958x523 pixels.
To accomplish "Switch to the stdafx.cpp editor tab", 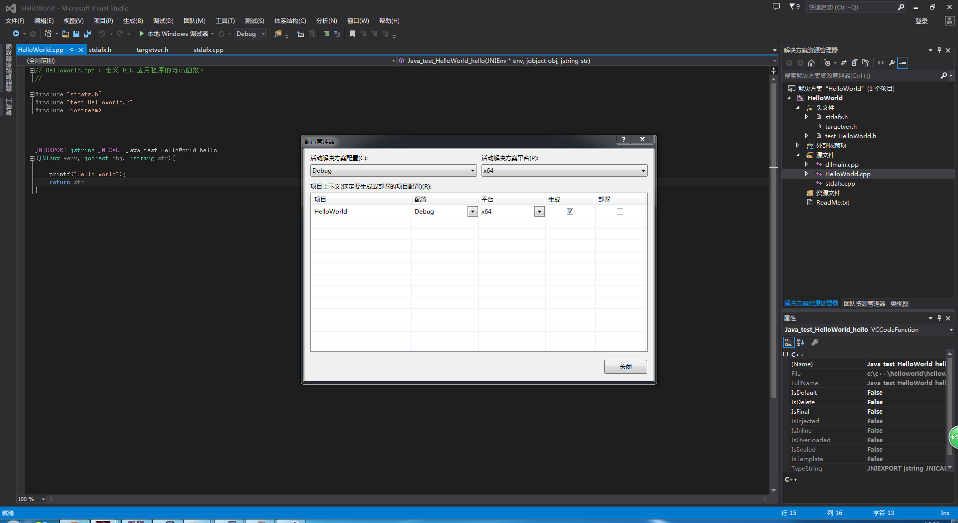I will [x=209, y=50].
